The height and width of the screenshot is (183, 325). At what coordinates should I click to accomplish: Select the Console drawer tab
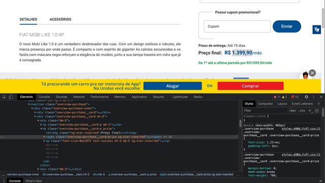[15, 181]
